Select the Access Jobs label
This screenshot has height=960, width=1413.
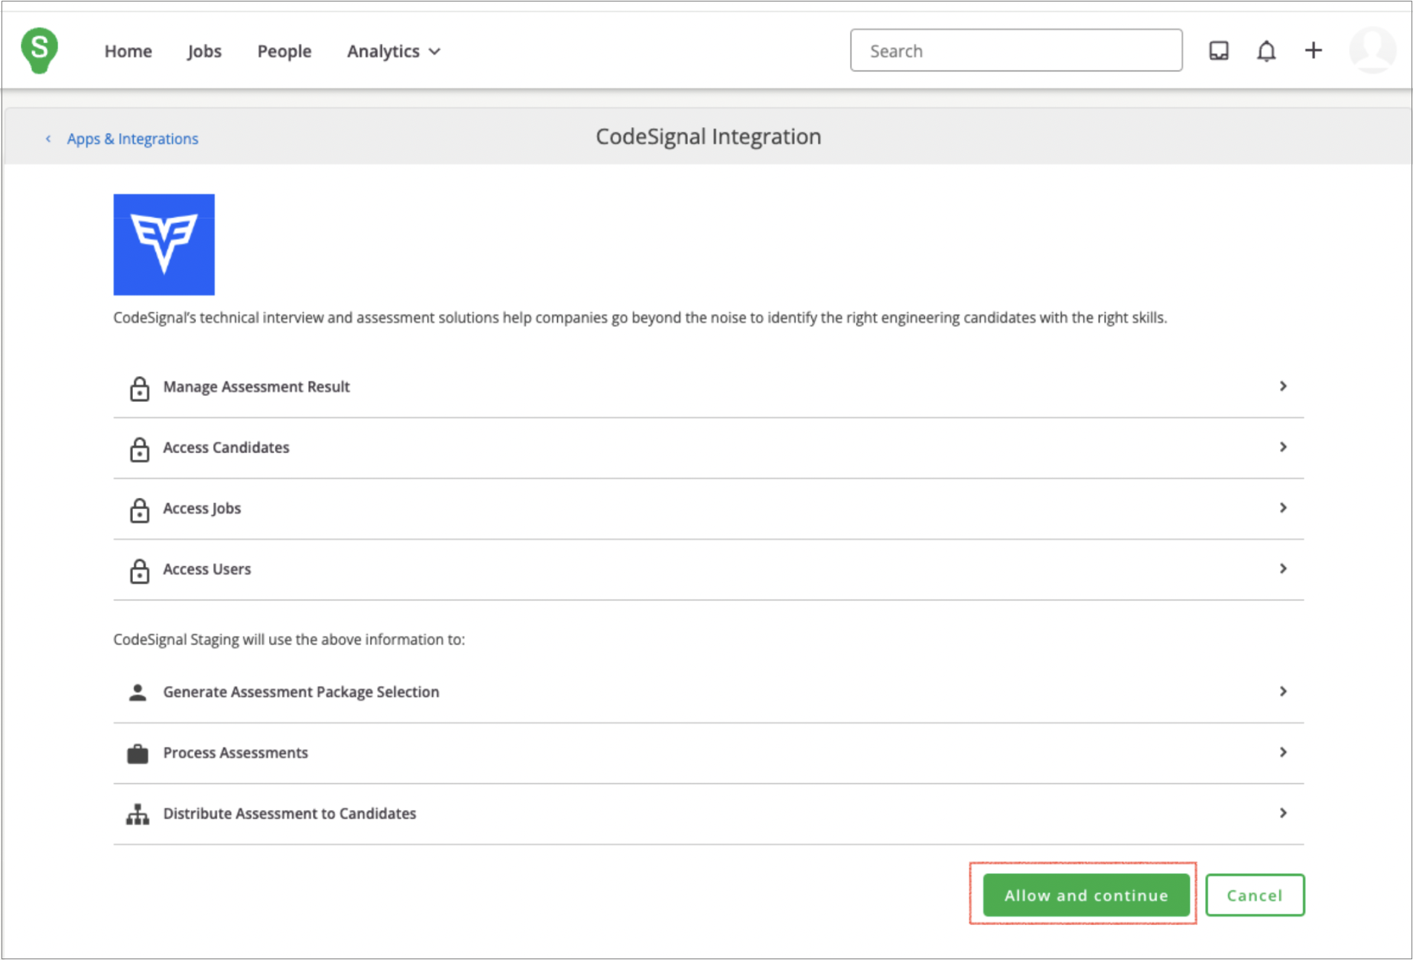click(201, 508)
